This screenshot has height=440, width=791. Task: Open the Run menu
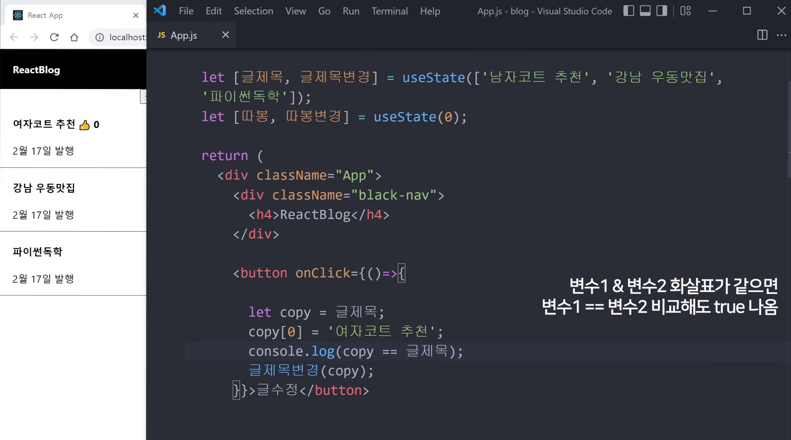tap(351, 11)
